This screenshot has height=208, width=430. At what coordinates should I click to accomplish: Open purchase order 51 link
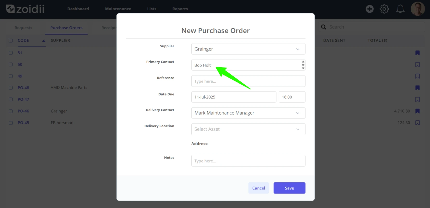click(20, 53)
